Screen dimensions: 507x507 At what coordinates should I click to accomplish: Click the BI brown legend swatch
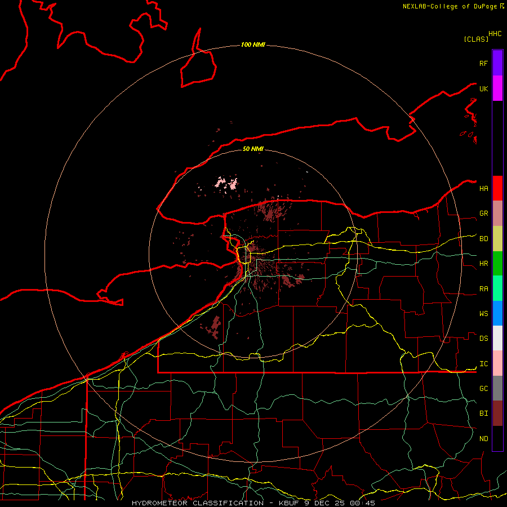(x=497, y=413)
